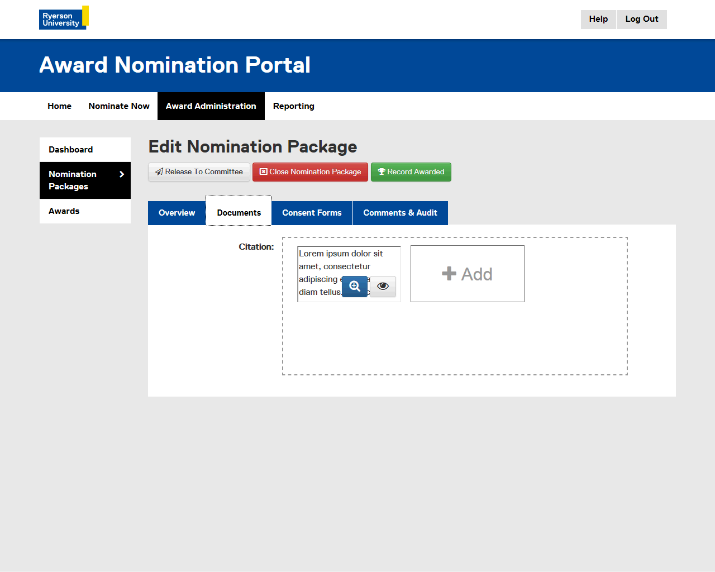Image resolution: width=715 pixels, height=572 pixels.
Task: Click the trophy icon on Record Awarded
Action: tap(382, 172)
